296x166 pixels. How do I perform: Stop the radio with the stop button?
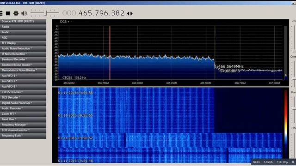pos(8,13)
